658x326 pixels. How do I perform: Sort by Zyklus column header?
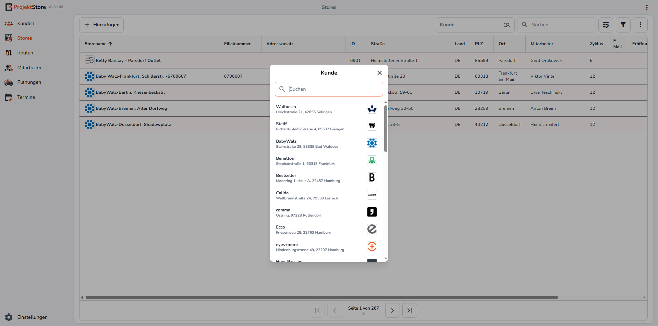pos(596,44)
